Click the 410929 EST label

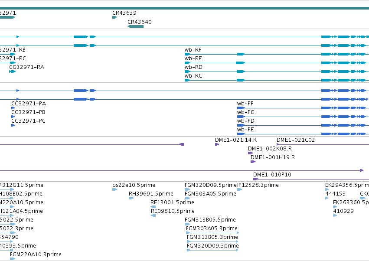click(343, 211)
